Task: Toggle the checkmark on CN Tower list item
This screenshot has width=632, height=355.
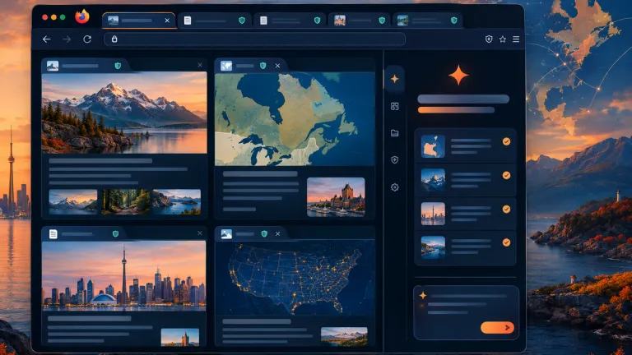Action: (x=506, y=209)
